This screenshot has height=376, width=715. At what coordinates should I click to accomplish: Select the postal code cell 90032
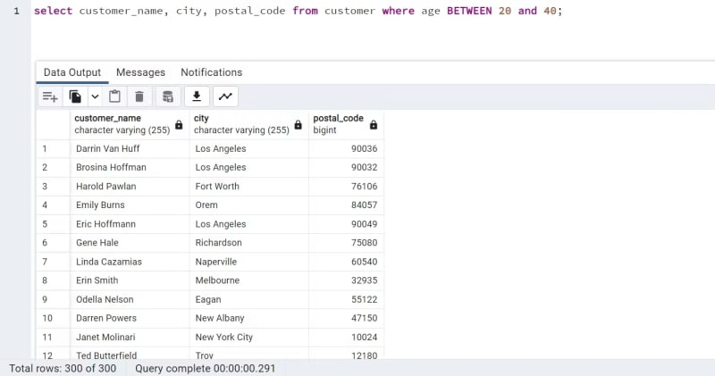346,167
